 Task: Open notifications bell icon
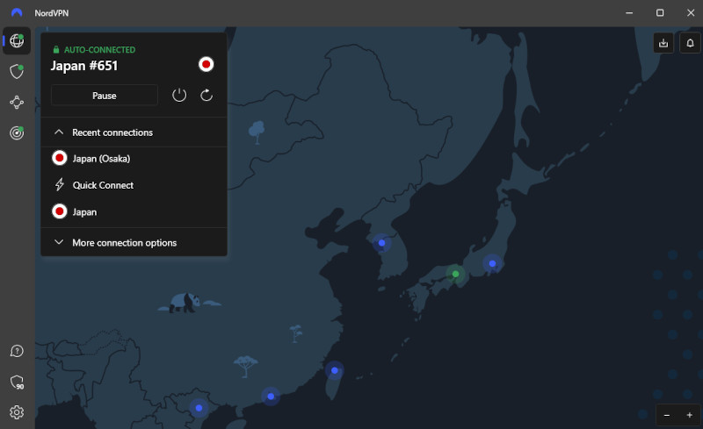coord(690,43)
